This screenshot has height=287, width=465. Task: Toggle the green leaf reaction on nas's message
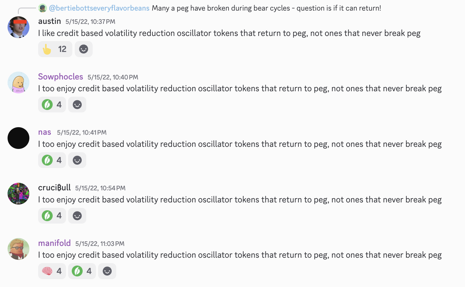52,160
